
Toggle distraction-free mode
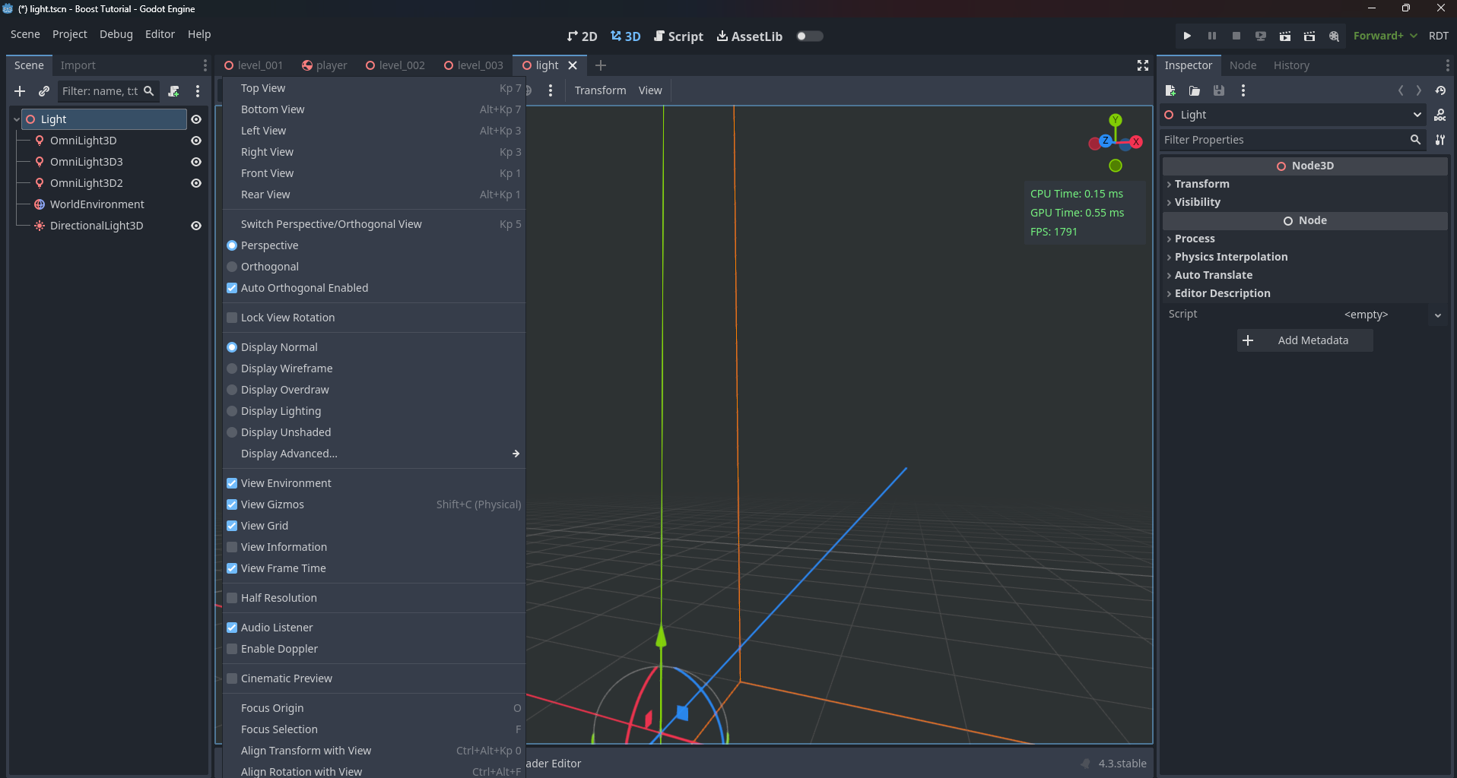[x=1142, y=65]
